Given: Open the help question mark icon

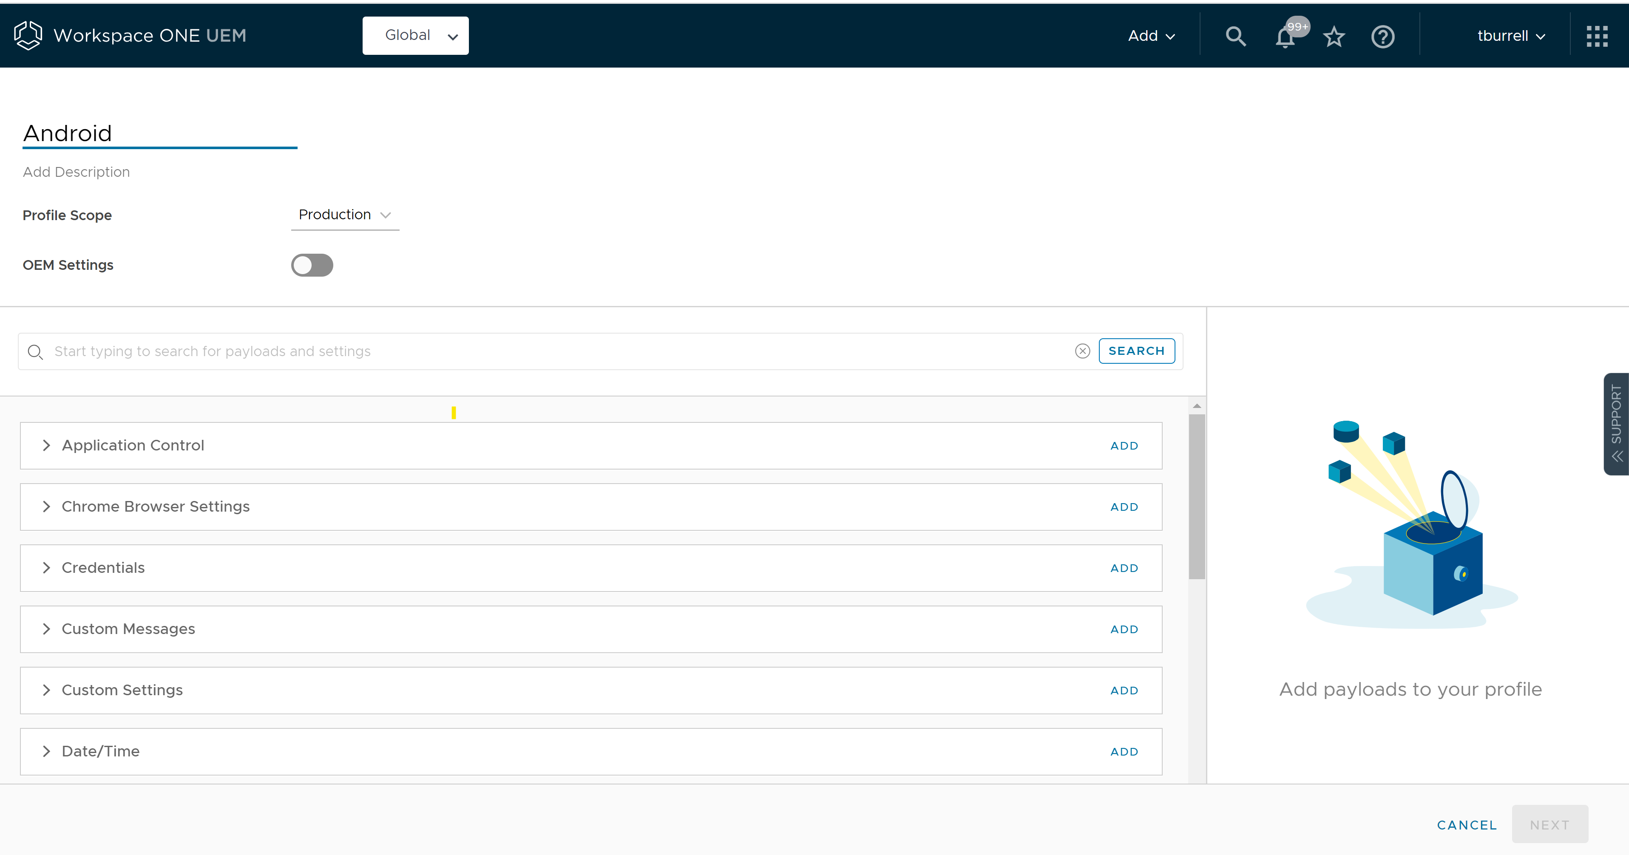Looking at the screenshot, I should [1382, 36].
